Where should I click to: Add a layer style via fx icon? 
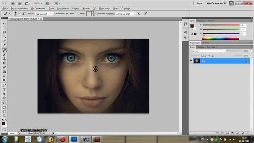222,133
